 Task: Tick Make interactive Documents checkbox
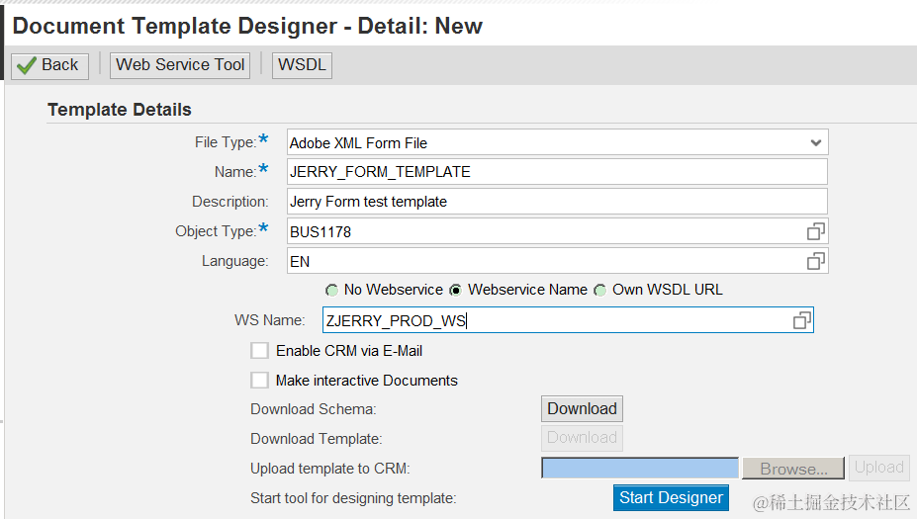[259, 381]
